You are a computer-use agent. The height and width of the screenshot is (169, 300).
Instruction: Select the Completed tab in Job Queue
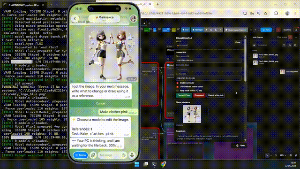point(262,45)
